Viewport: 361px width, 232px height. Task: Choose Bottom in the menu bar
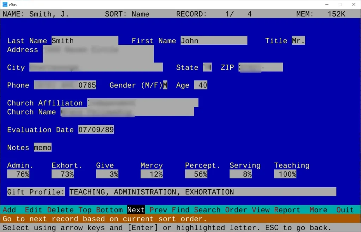[x=109, y=210]
